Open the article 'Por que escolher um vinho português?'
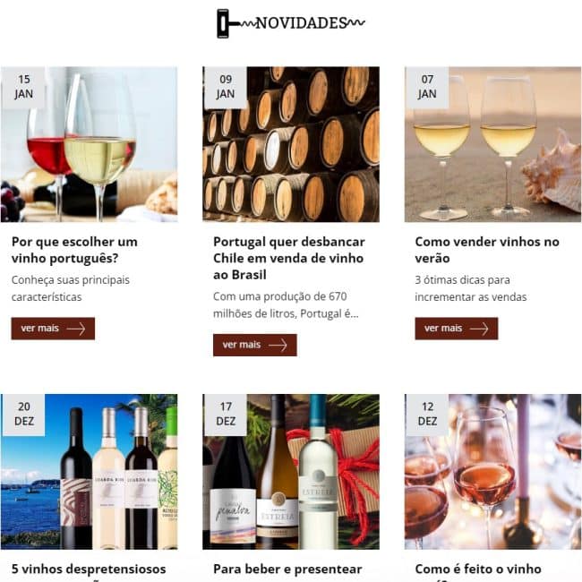582x582 pixels. coord(74,250)
